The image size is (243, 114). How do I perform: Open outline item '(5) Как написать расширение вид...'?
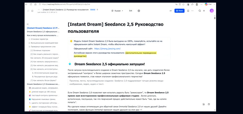pos(45,65)
